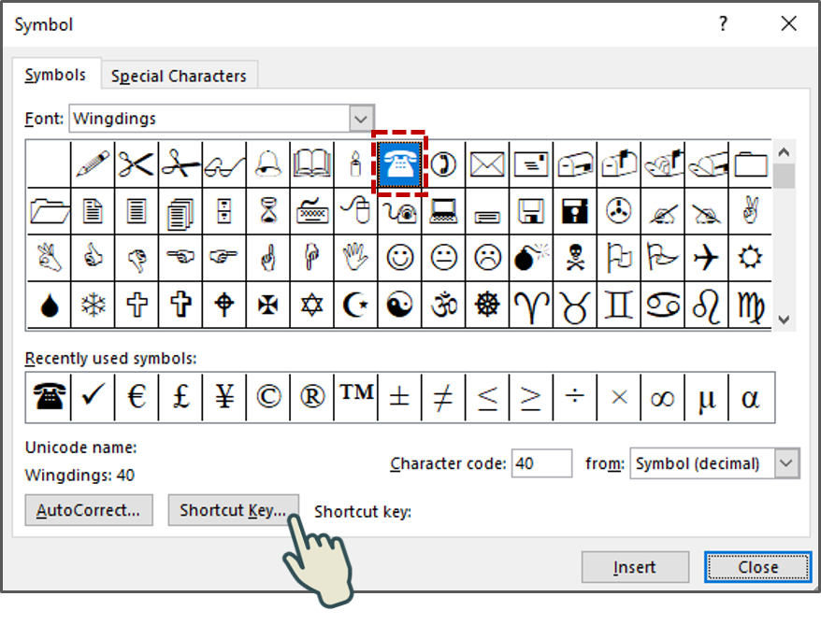The width and height of the screenshot is (821, 625).
Task: Switch to the Special Characters tab
Action: (x=179, y=77)
